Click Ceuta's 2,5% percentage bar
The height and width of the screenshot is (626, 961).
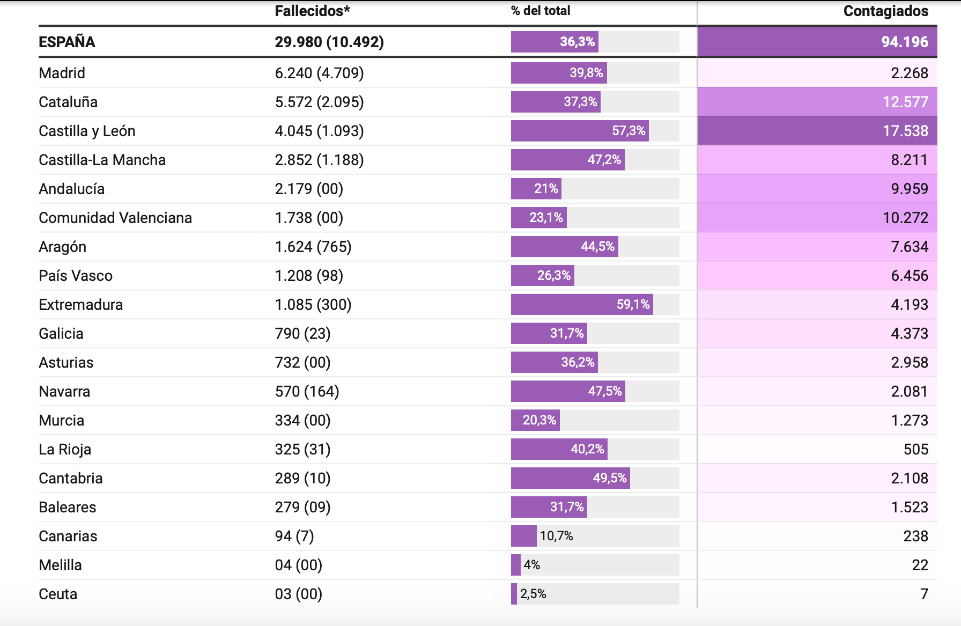(x=514, y=594)
